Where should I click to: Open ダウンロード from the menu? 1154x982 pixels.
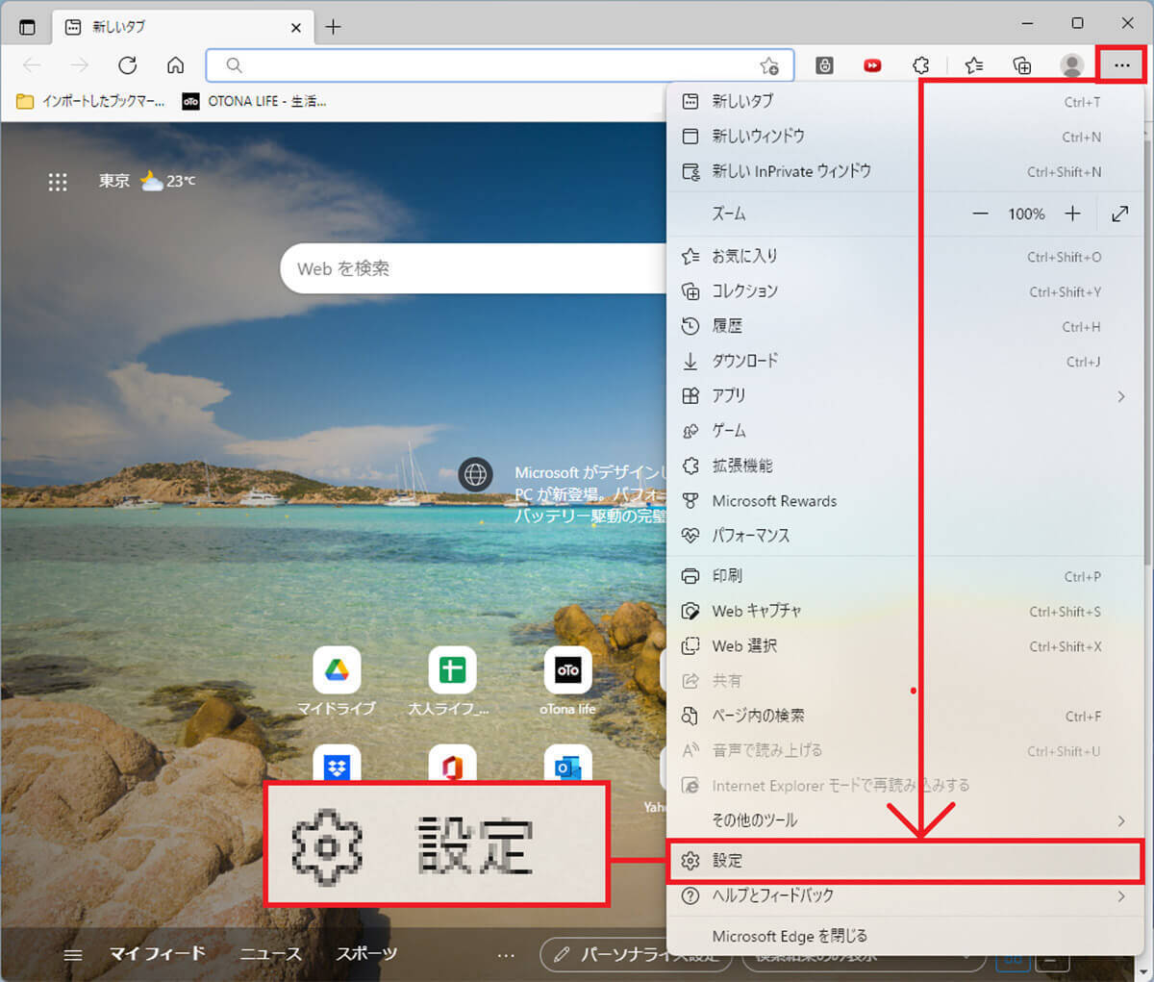[905, 362]
